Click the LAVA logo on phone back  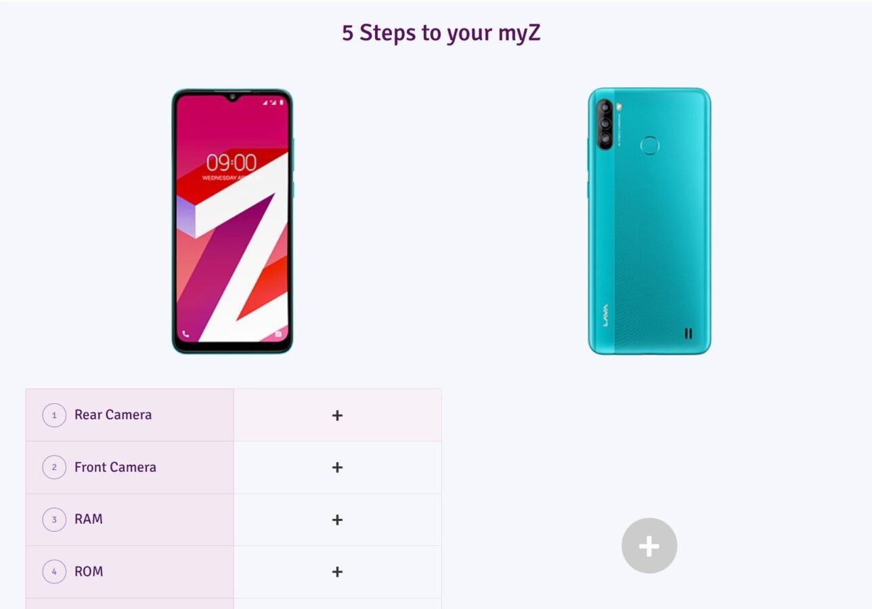point(606,315)
